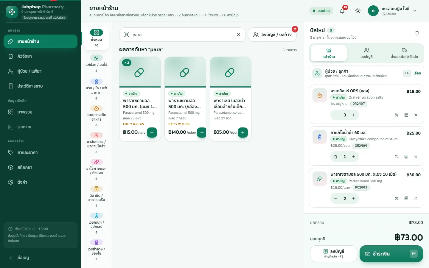Image resolution: width=429 pixels, height=268 pixels.
Task: Open note icon for ORS item
Action: tap(406, 115)
